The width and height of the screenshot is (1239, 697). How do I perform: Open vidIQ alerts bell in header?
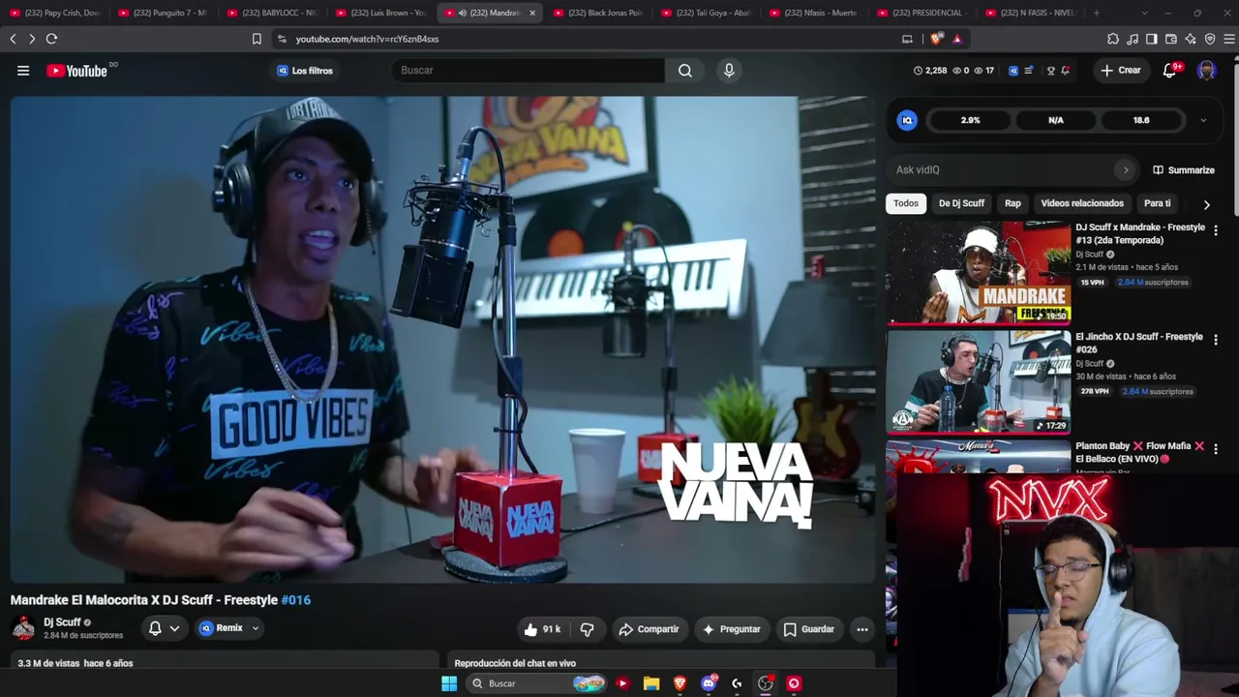(1066, 71)
